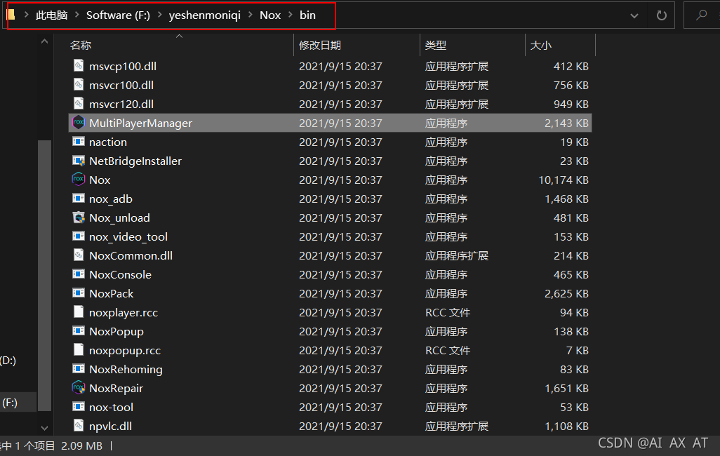Click the nox_adb application icon
The image size is (720, 456).
79,199
